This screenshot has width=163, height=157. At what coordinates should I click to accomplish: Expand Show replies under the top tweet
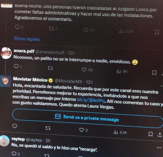[27, 39]
